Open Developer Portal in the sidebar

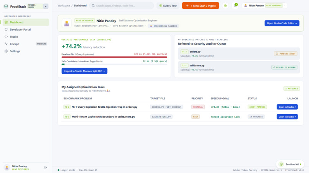pyautogui.click(x=26, y=29)
